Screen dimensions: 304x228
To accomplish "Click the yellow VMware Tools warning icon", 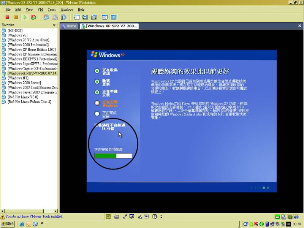I will click(x=3, y=217).
